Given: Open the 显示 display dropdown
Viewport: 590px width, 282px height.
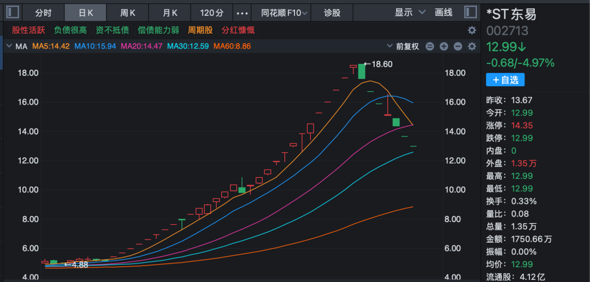Looking at the screenshot, I should click(x=410, y=13).
